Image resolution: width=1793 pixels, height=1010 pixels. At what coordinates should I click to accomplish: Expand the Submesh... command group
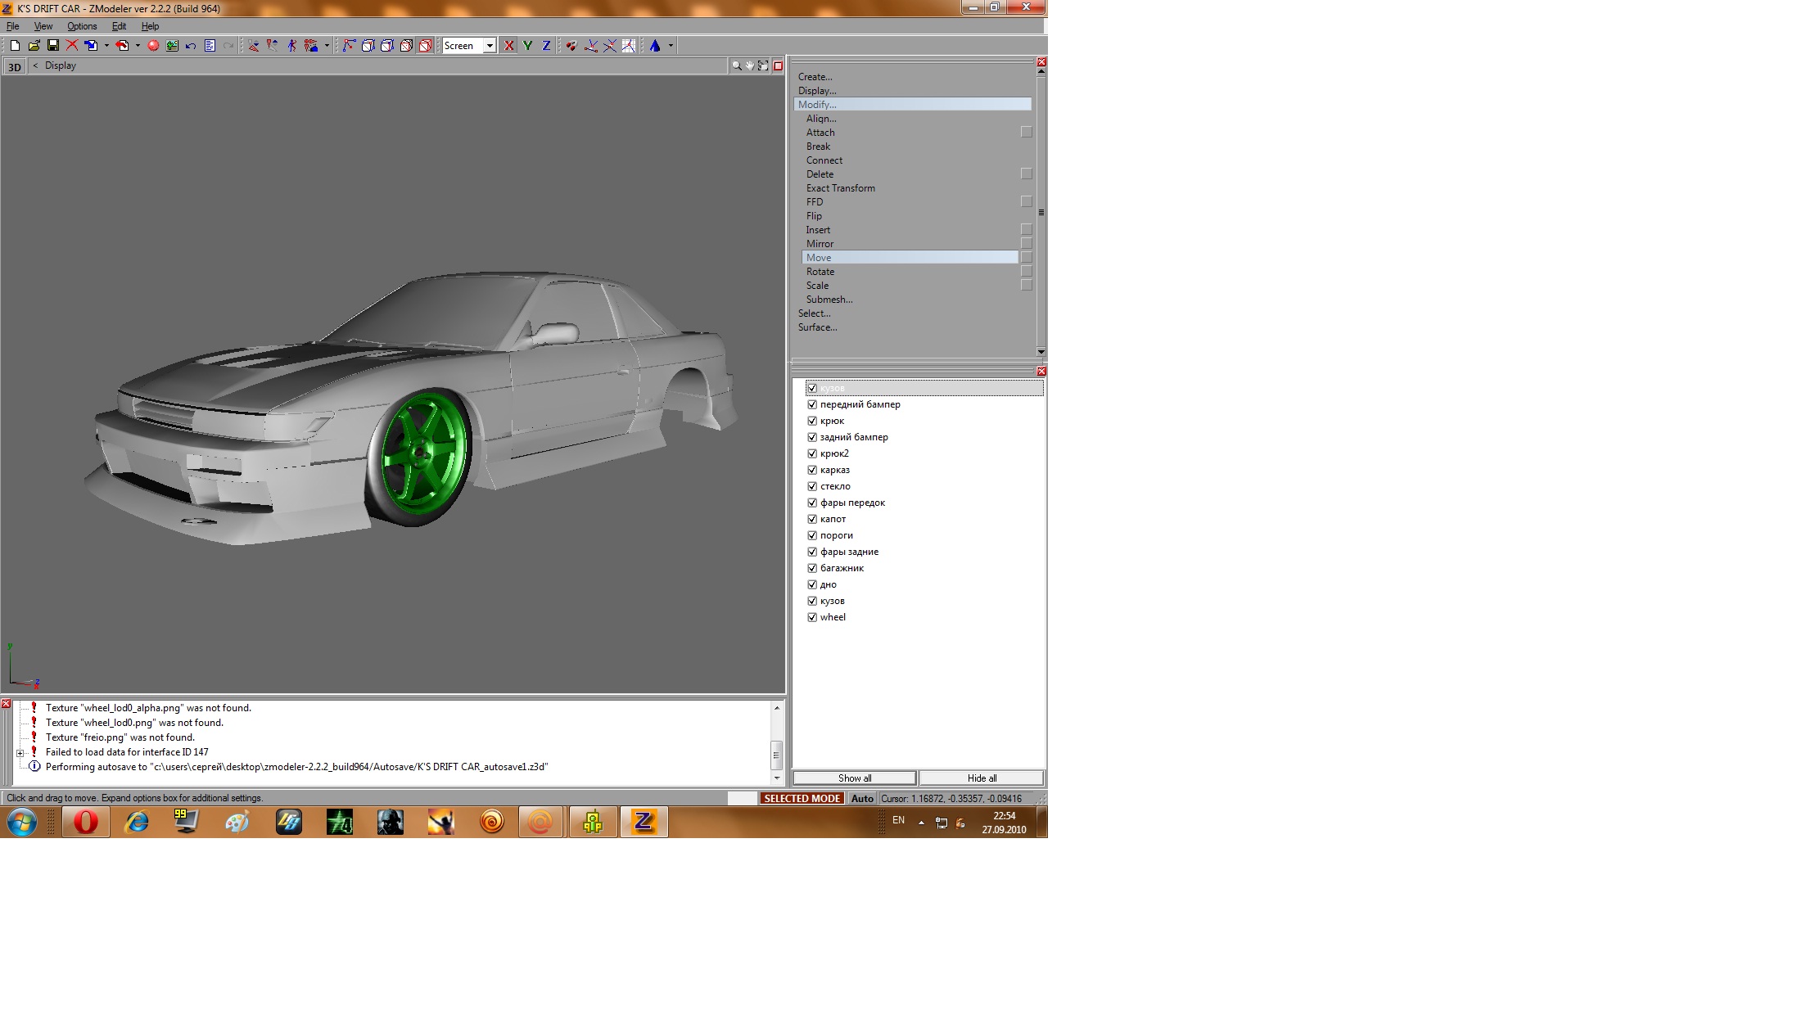click(x=829, y=300)
